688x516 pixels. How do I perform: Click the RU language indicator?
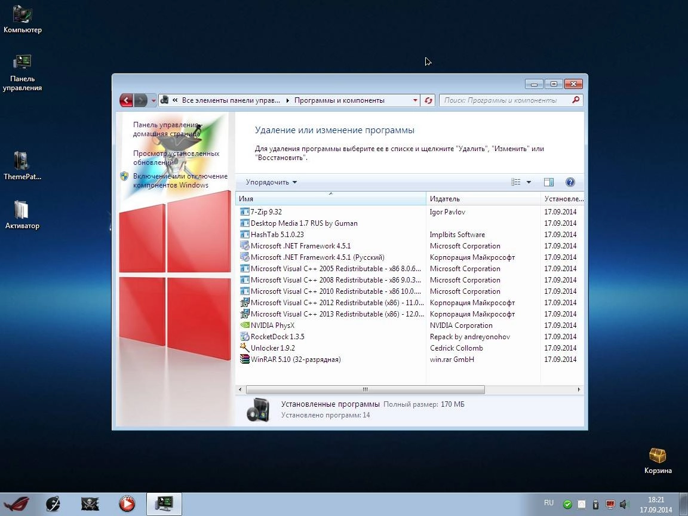pos(548,503)
